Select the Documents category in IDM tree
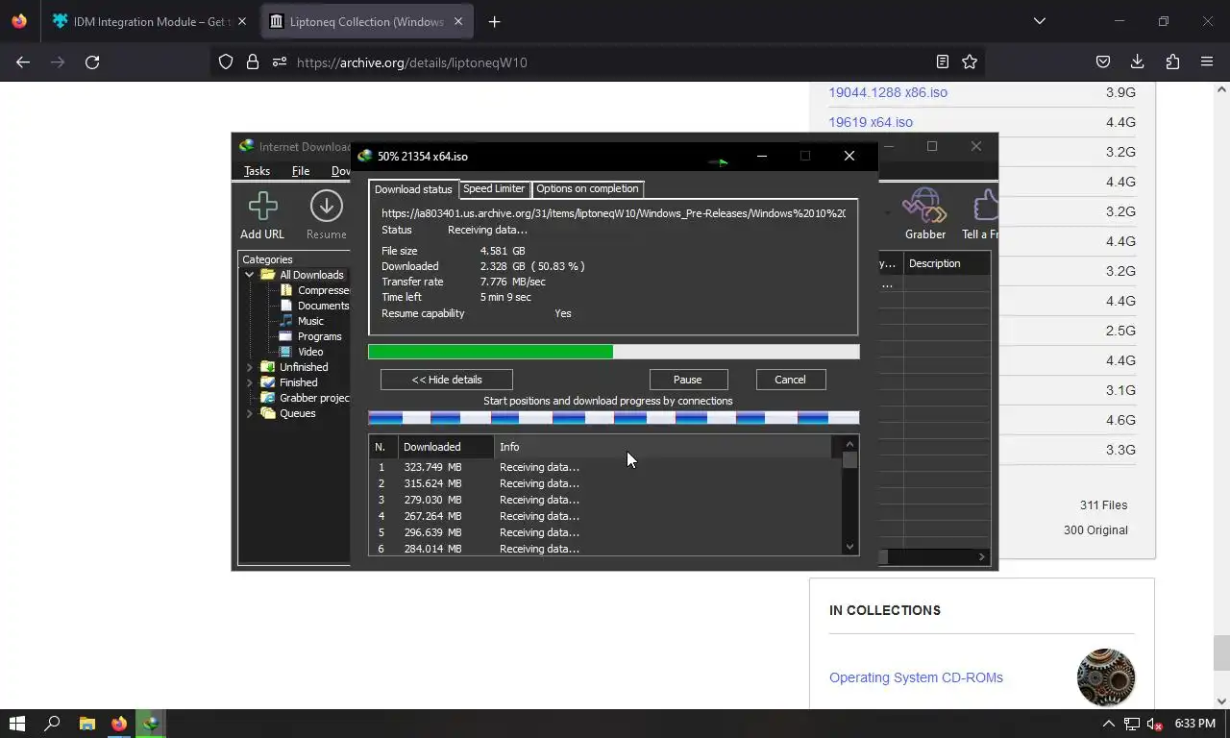1230x738 pixels. click(323, 306)
